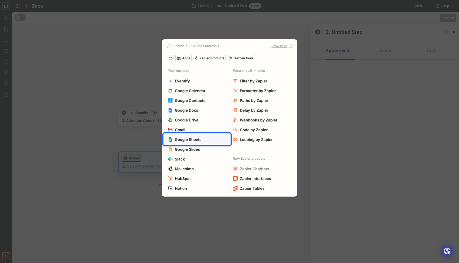Open Zapier Tables product
Viewport: 459px width, 263px height.
[262, 188]
